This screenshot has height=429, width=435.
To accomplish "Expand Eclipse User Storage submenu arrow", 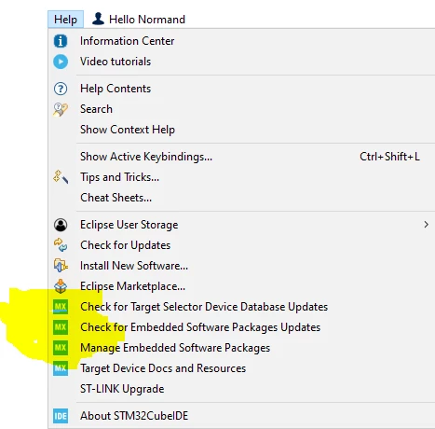I will 427,225.
